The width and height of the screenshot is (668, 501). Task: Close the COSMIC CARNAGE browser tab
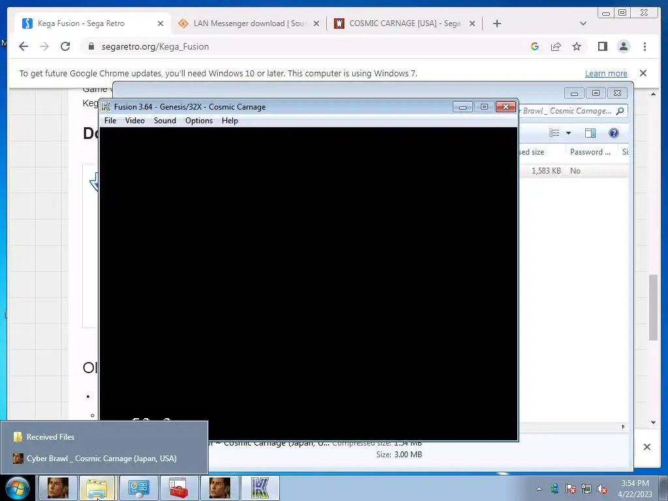coord(472,23)
